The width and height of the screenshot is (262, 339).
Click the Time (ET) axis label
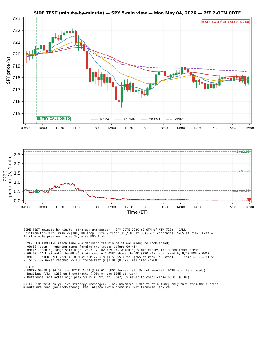point(137,212)
